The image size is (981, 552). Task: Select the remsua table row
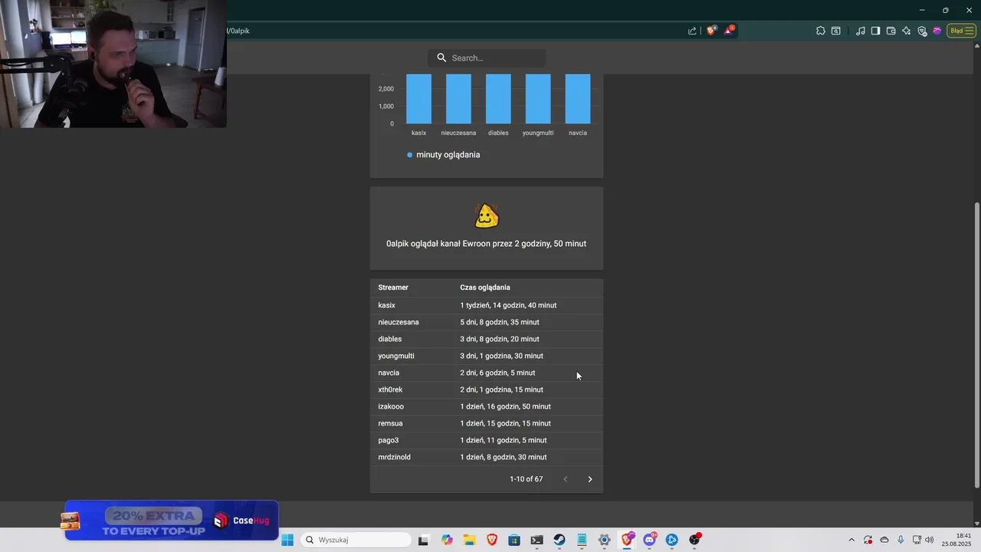click(487, 423)
